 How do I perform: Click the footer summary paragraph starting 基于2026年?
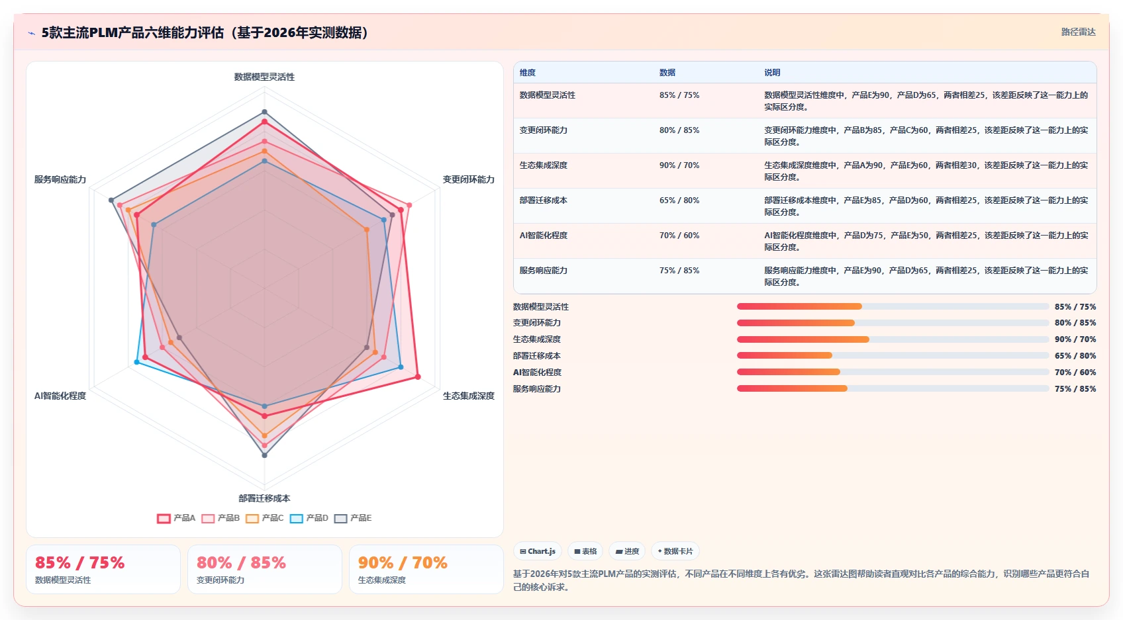coord(802,580)
